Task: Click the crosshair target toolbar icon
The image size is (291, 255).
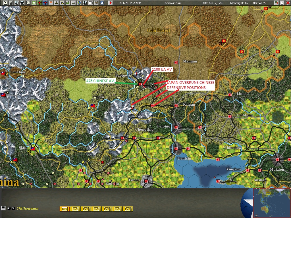Action: pyautogui.click(x=85, y=3)
